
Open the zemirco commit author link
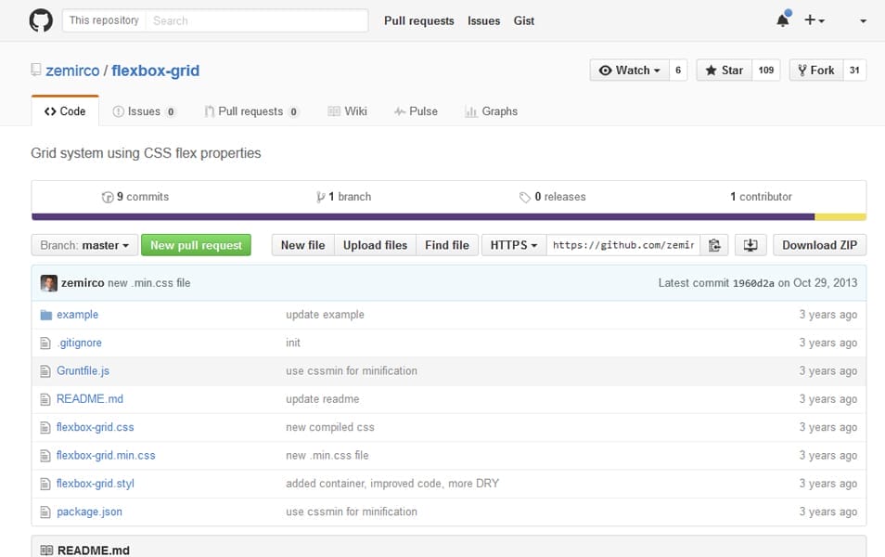83,283
